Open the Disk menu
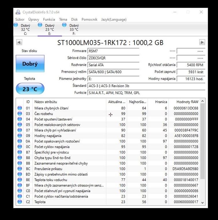Screen dimensions: 218x220 [x=74, y=19]
